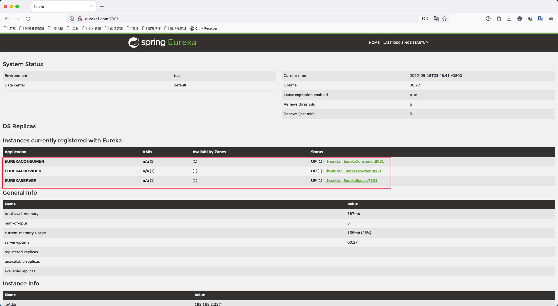Screen dimensions: 558x306
Task: Click the EUREKAPROVIDER application name
Action: tap(23, 171)
